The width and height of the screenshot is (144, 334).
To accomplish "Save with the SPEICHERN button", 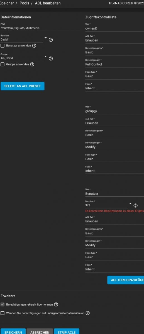I will 13,332.
